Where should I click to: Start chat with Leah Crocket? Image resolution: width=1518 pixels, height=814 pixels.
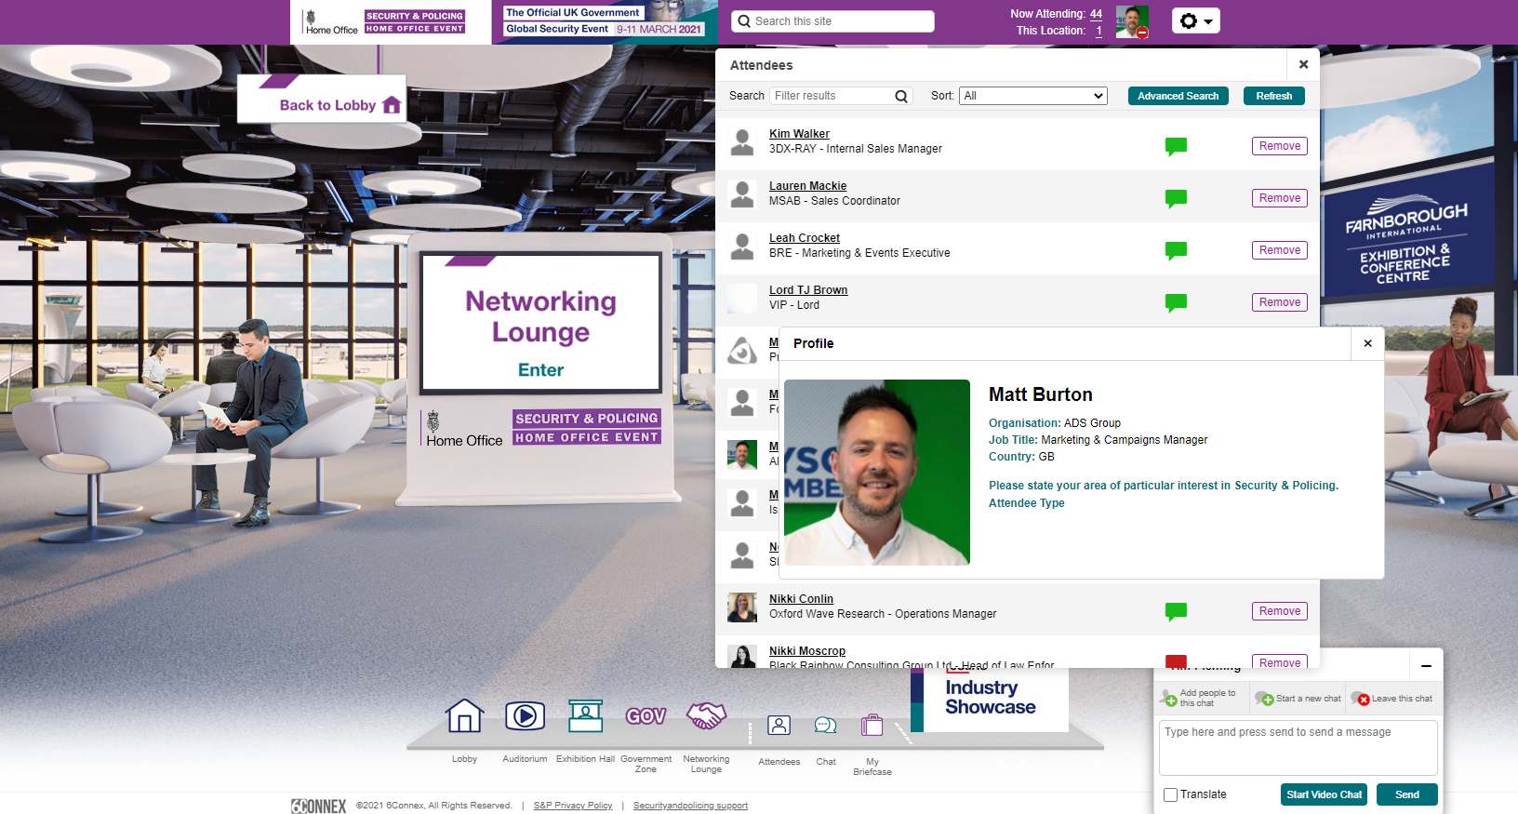pyautogui.click(x=1176, y=250)
